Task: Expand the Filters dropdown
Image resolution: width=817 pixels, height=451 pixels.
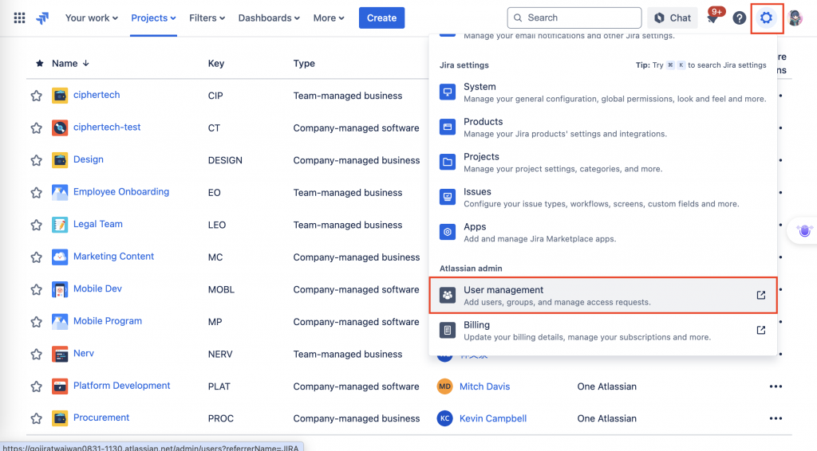Action: tap(207, 18)
